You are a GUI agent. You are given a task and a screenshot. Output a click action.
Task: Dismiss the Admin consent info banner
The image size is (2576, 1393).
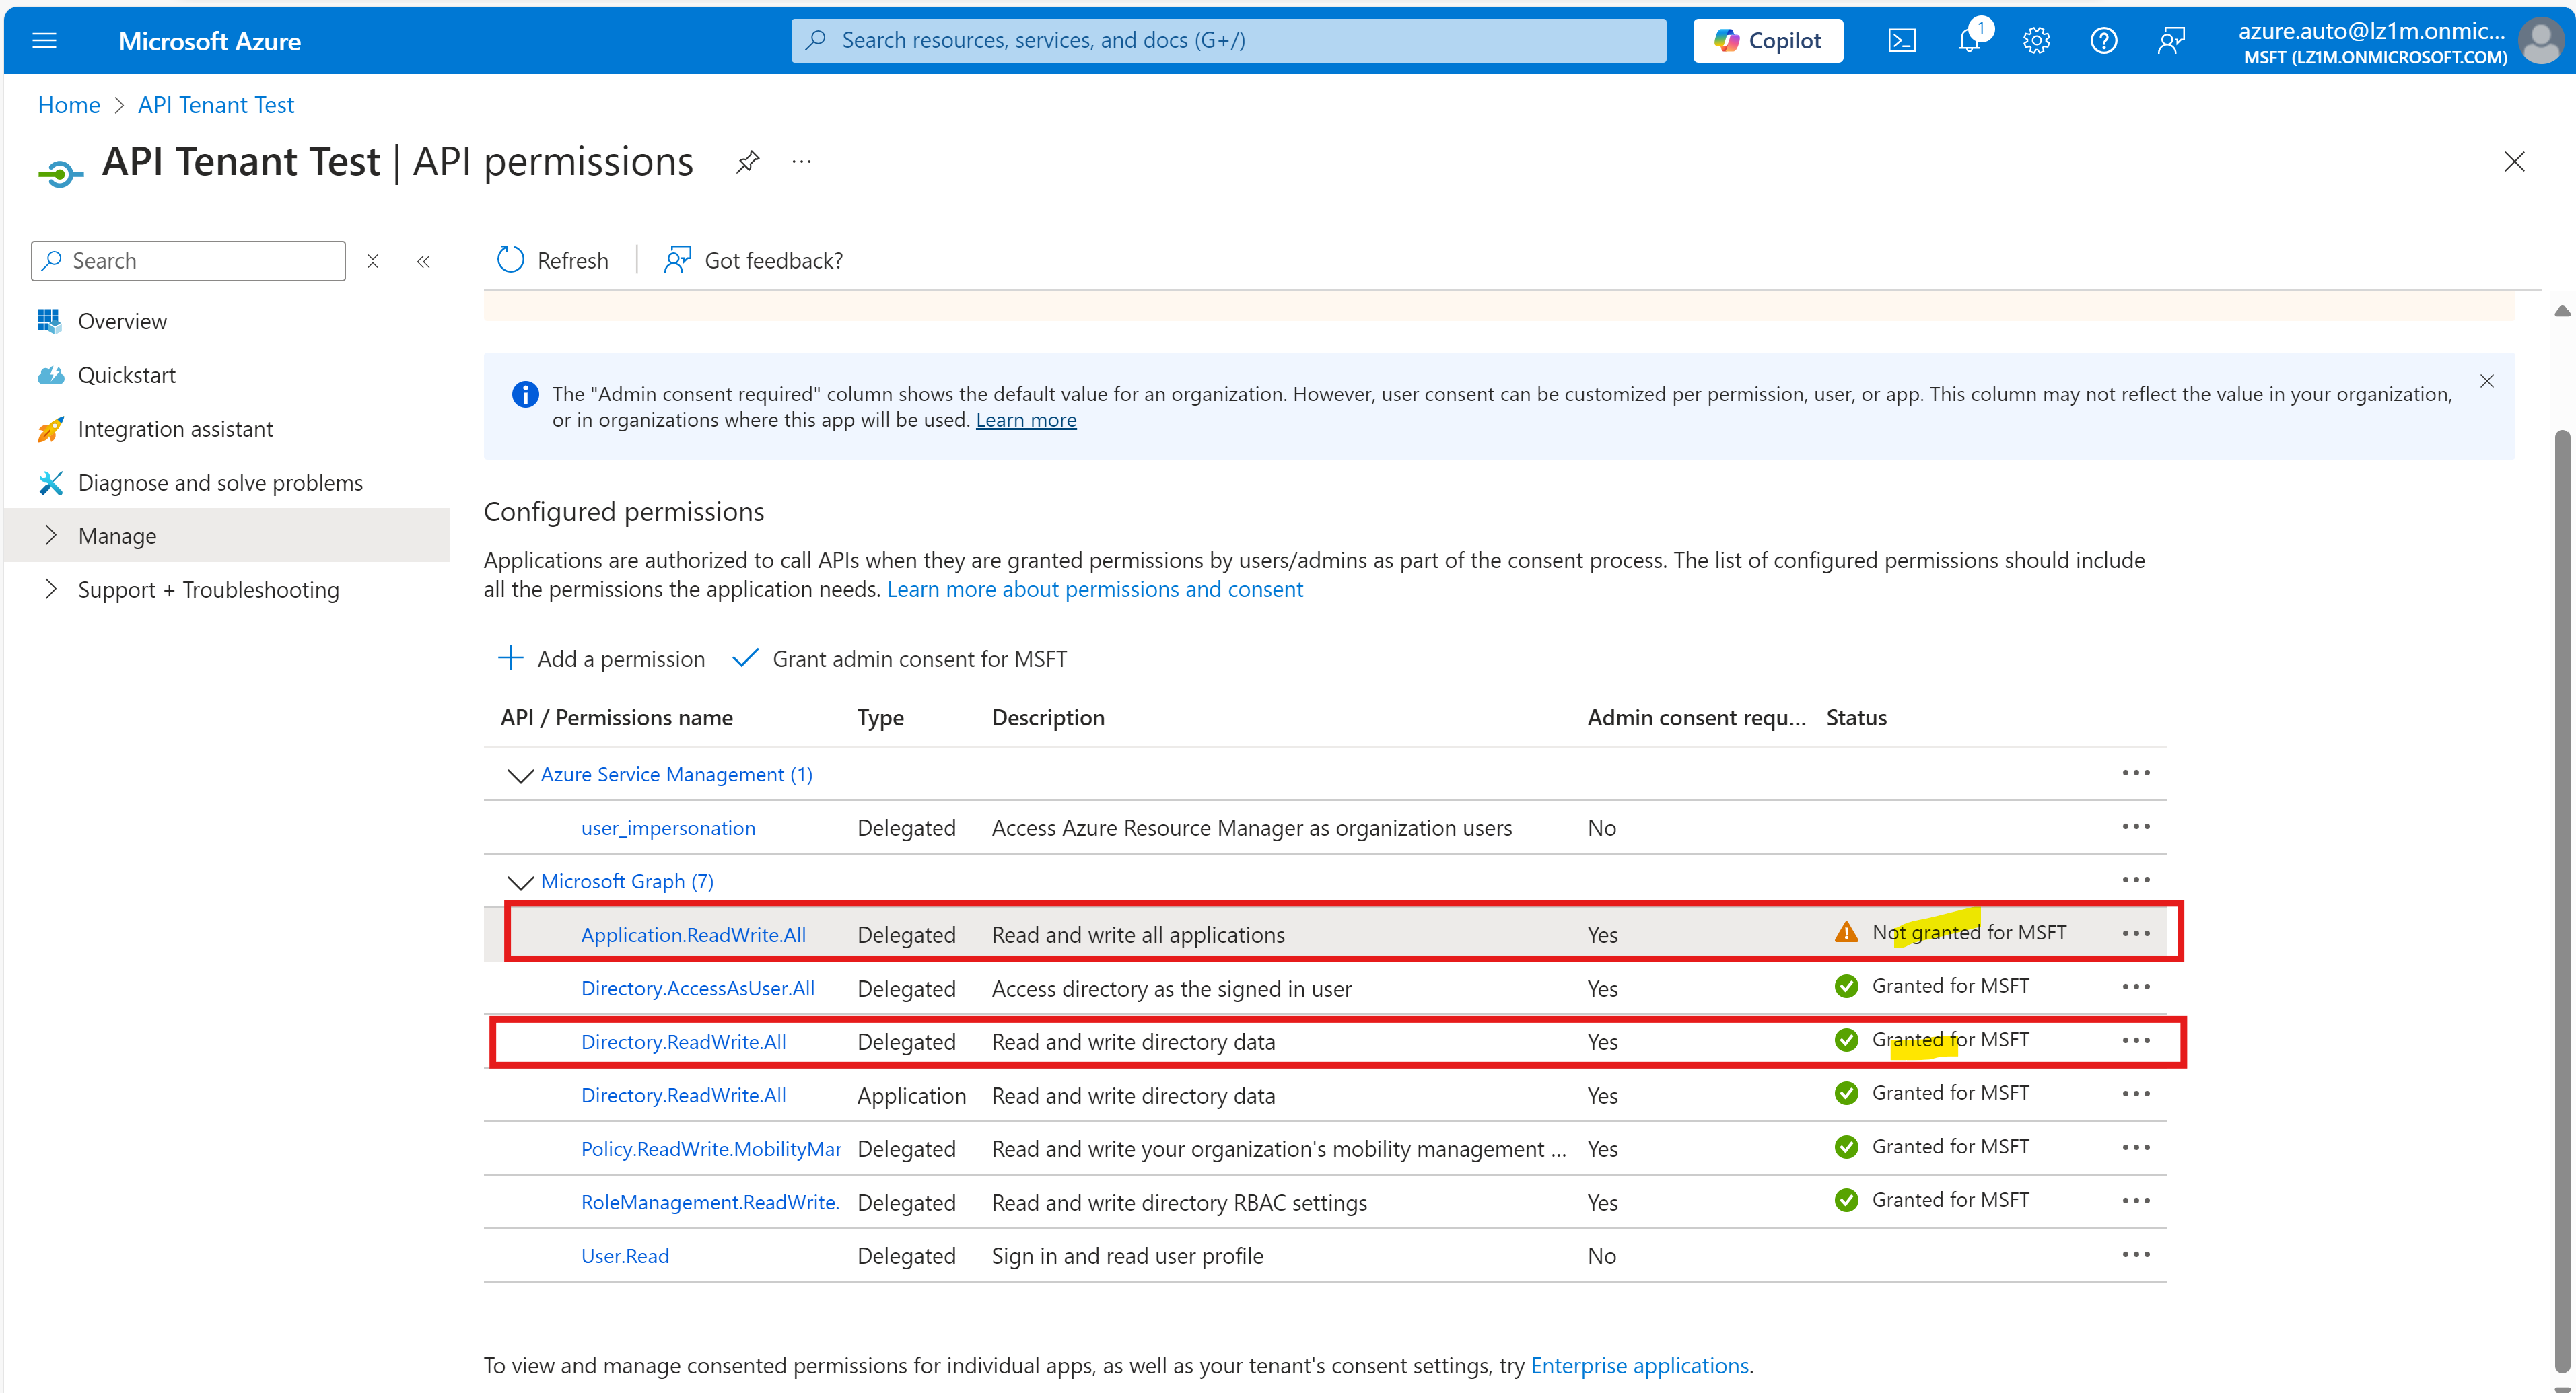point(2486,381)
